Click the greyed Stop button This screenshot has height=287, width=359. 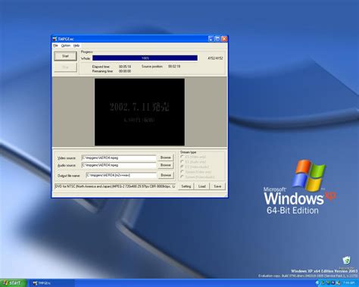point(65,67)
